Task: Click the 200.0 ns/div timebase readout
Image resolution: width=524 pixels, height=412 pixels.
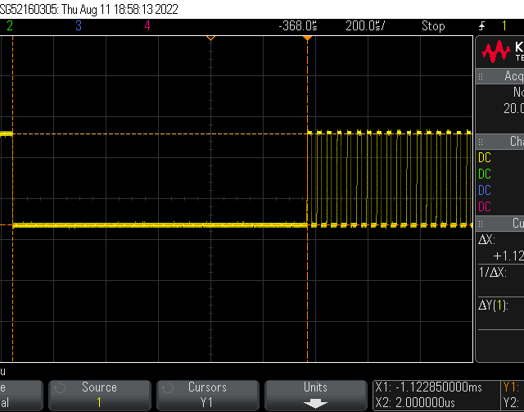Action: click(x=365, y=25)
